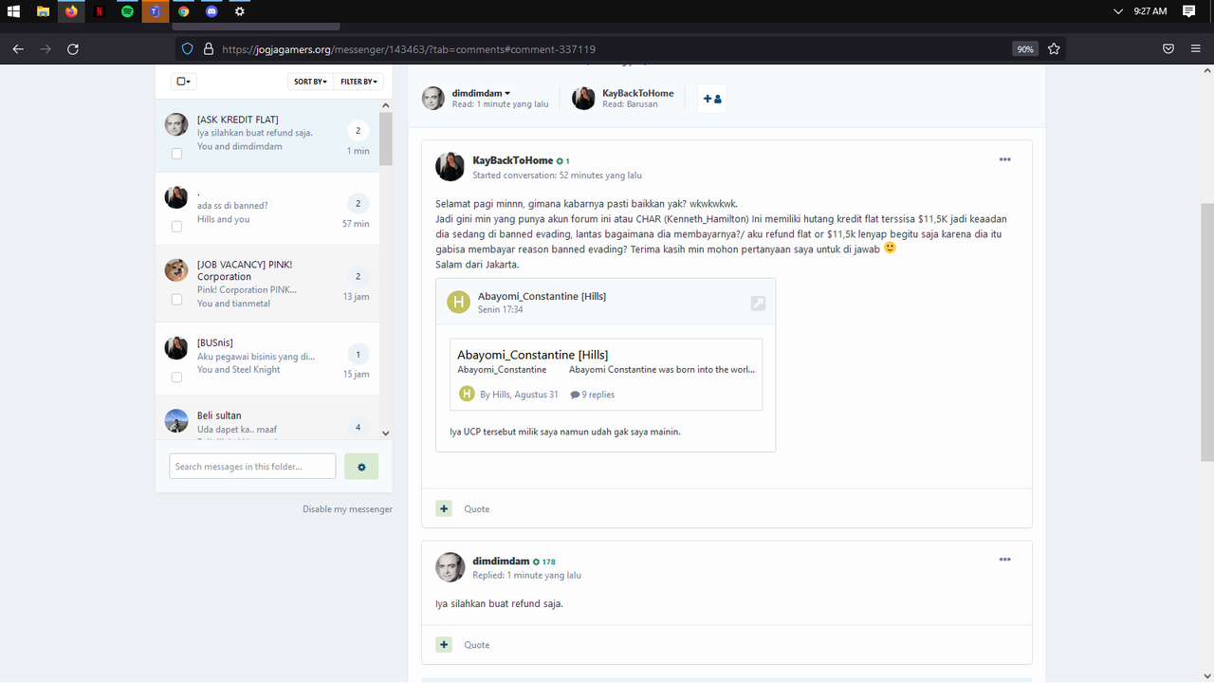This screenshot has width=1214, height=683.
Task: Open the list-all-tabs arrow in Firefox
Action: pyautogui.click(x=1119, y=11)
